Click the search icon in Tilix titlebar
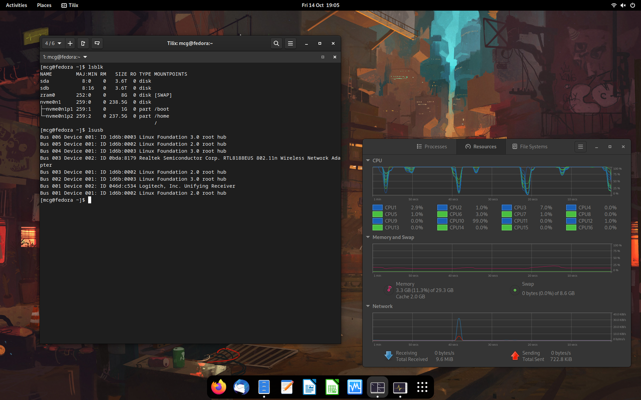This screenshot has width=641, height=400. [x=276, y=43]
